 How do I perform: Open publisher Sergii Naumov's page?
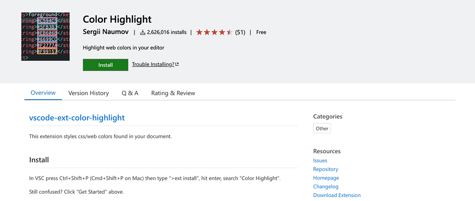106,32
